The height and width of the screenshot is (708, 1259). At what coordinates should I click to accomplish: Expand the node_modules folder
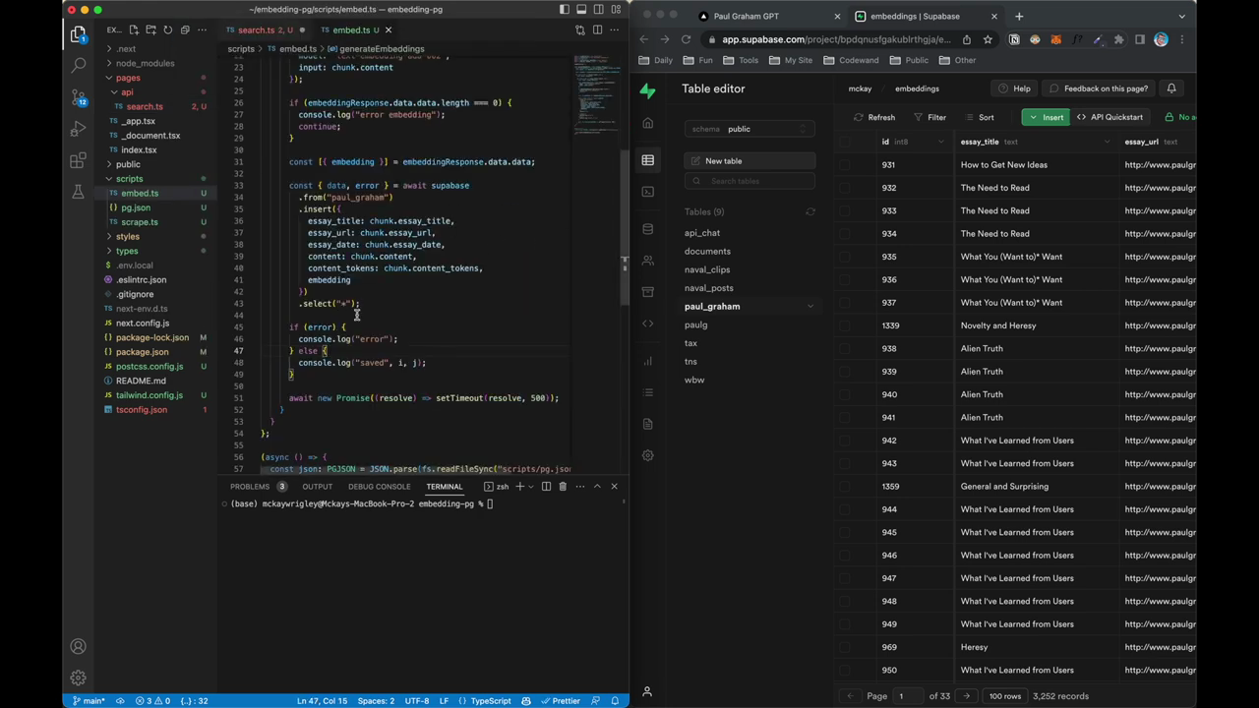point(145,63)
